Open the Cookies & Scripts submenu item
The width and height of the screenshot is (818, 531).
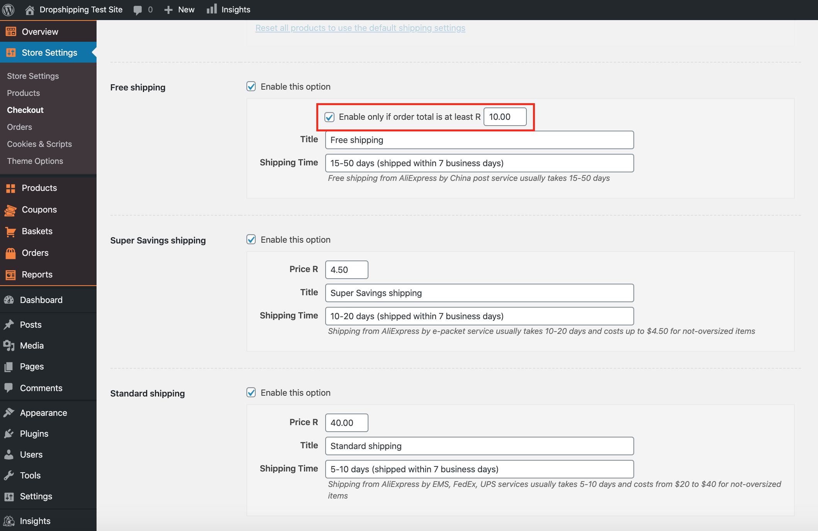[x=39, y=144]
